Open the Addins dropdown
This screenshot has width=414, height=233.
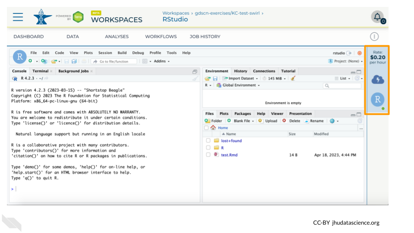162,61
